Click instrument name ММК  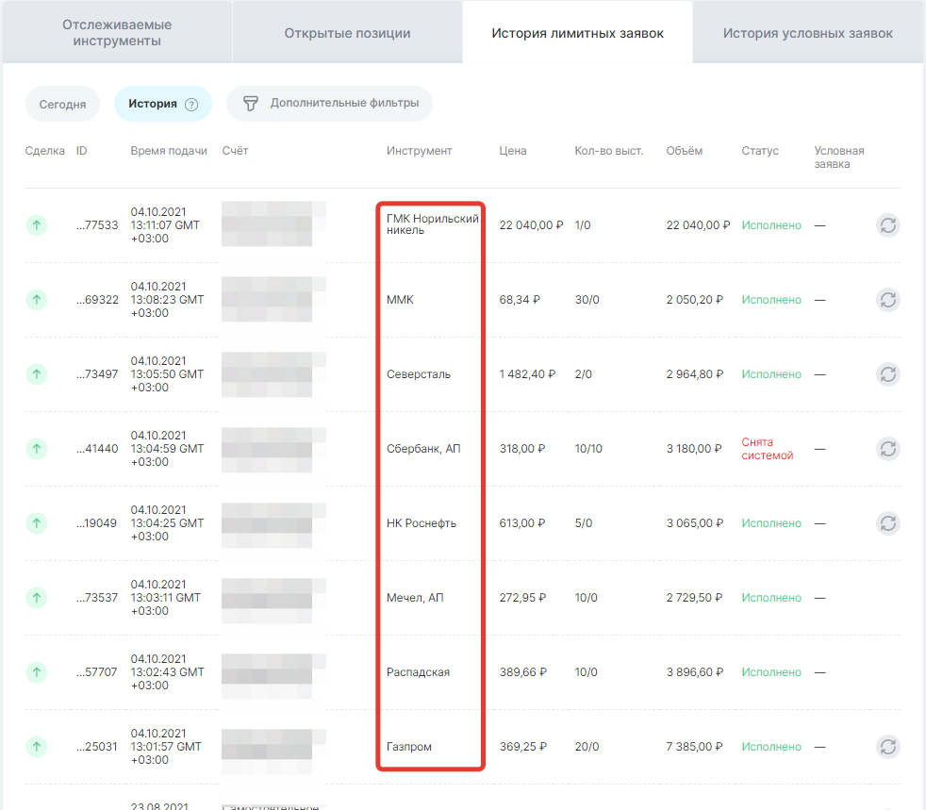click(400, 300)
